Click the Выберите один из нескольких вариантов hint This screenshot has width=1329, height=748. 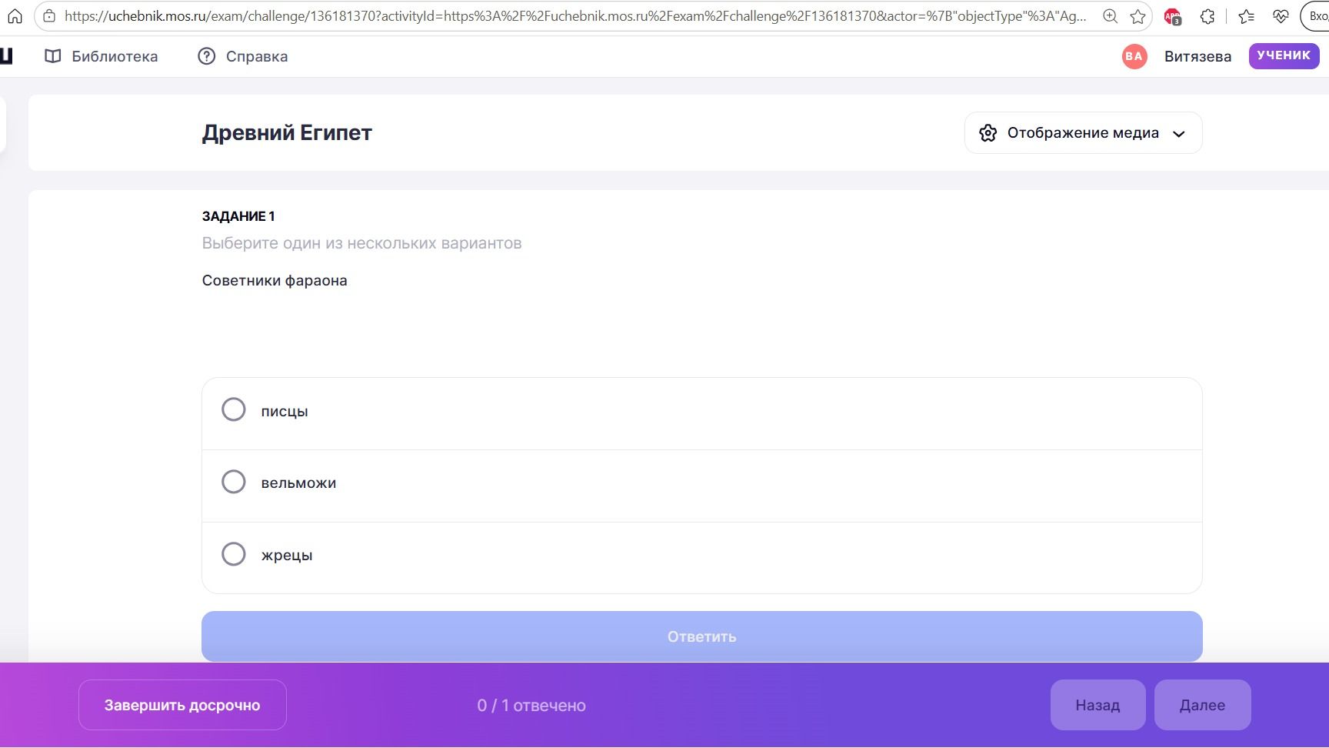pyautogui.click(x=362, y=243)
